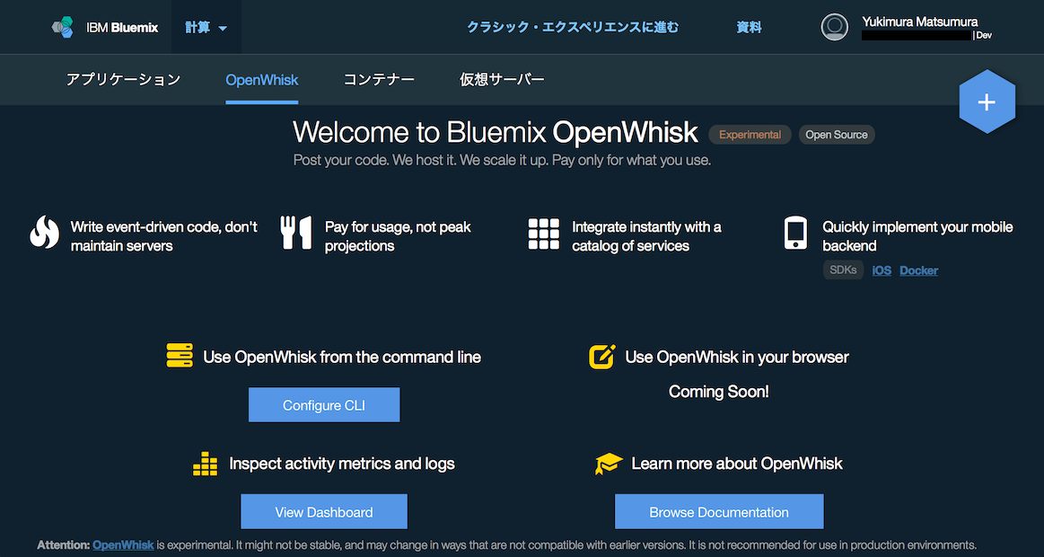This screenshot has height=557, width=1044.
Task: Click the 'Dev' space label by the account
Action: point(984,35)
